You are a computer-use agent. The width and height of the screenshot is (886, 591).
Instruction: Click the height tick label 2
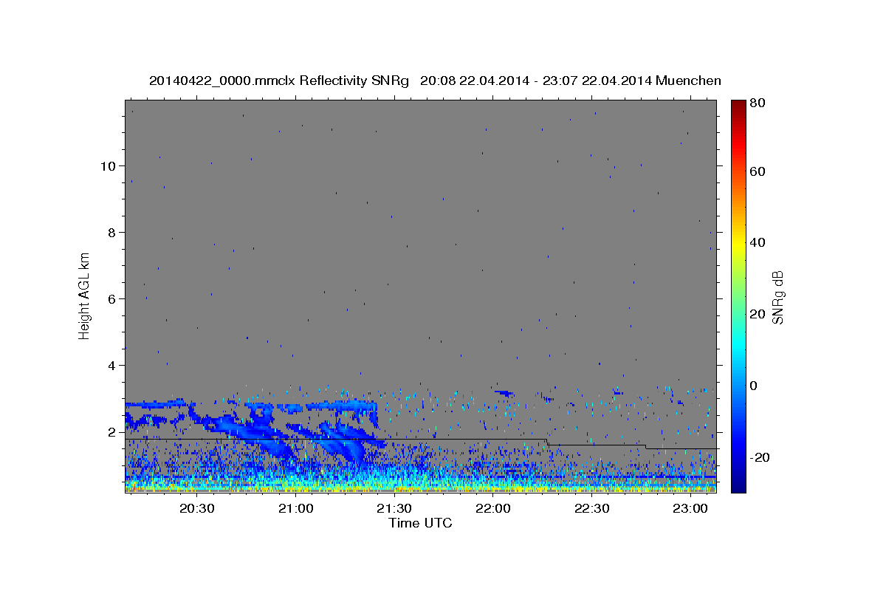(x=112, y=432)
